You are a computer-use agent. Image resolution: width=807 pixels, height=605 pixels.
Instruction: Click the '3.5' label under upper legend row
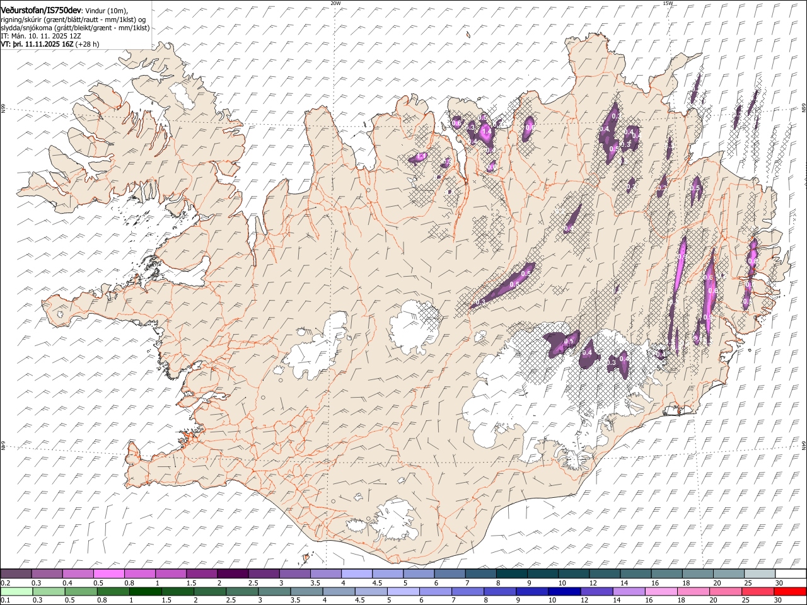315,583
